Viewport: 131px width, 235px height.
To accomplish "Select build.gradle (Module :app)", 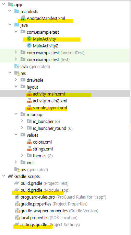I will (x=45, y=190).
